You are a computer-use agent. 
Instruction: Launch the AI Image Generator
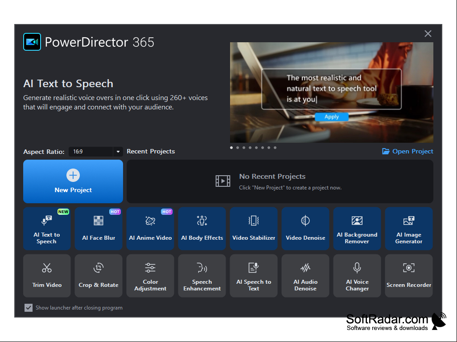click(x=408, y=229)
